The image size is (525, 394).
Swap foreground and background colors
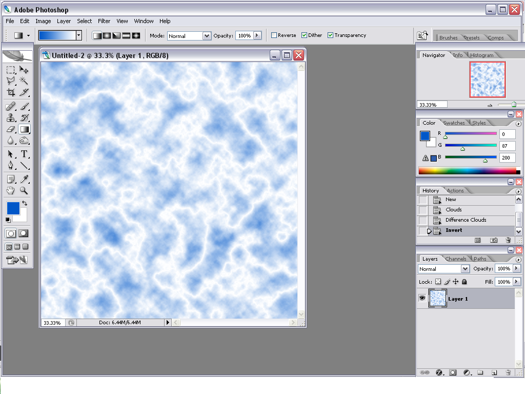click(x=25, y=203)
